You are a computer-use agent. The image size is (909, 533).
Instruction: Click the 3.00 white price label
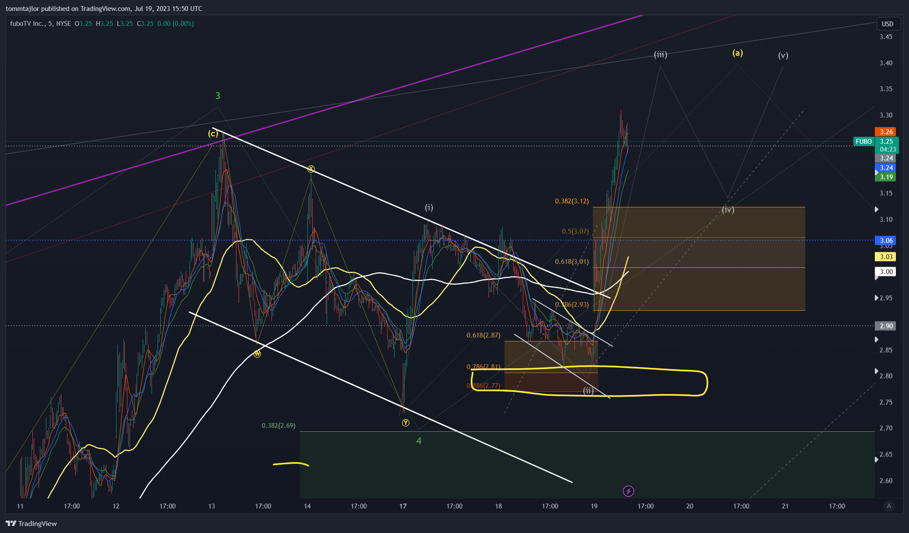click(886, 272)
